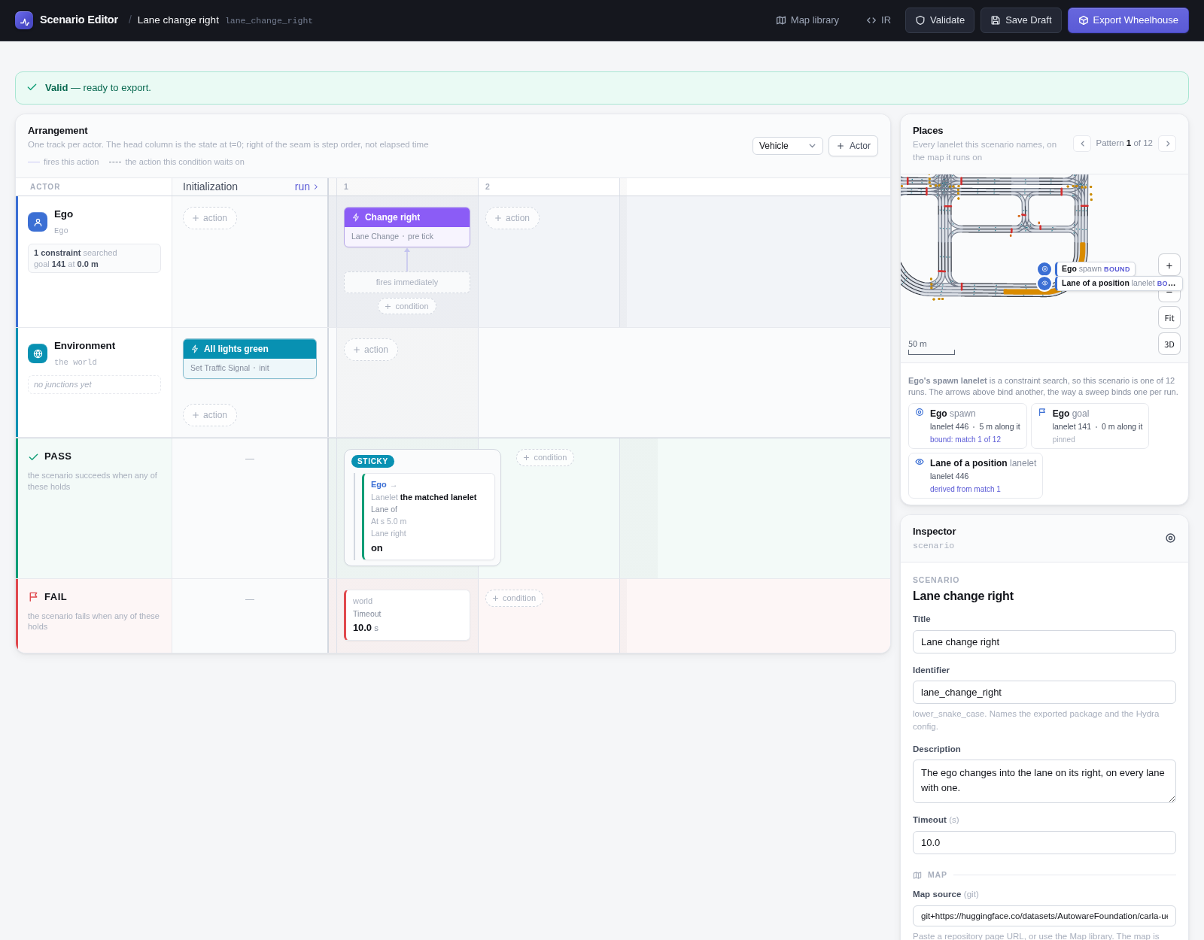The height and width of the screenshot is (940, 1204).
Task: Click the run link in Initialization header
Action: [306, 186]
